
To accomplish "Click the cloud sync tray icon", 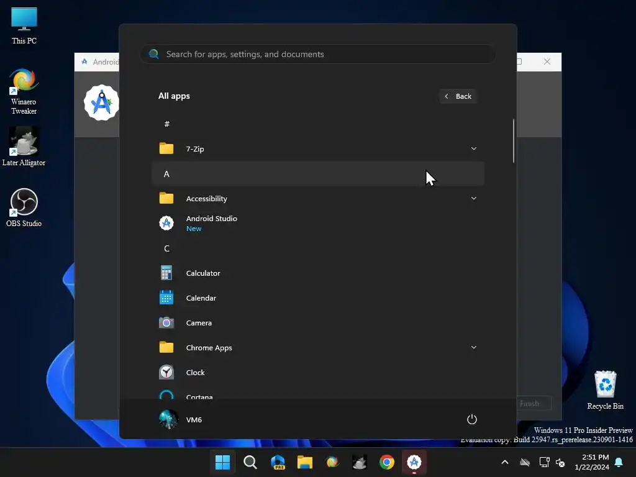I will (525, 462).
